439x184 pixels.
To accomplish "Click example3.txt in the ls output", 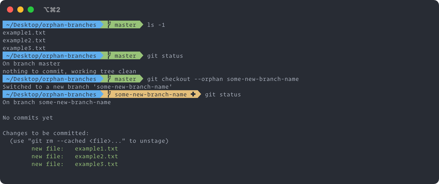I will (x=24, y=48).
